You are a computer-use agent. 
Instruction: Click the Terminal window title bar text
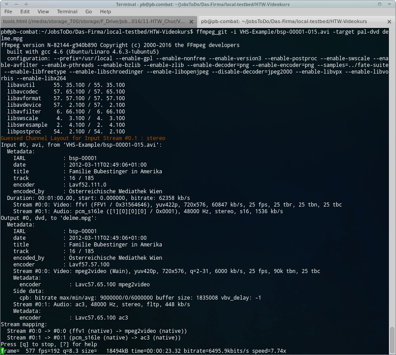click(x=198, y=4)
